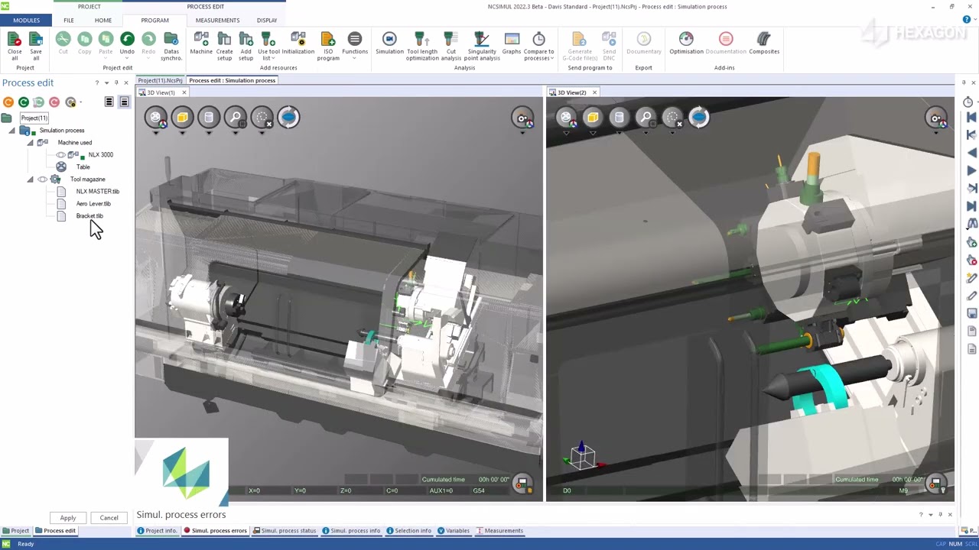The width and height of the screenshot is (979, 550).
Task: Select Bracket.tlib in the tree
Action: 89,216
